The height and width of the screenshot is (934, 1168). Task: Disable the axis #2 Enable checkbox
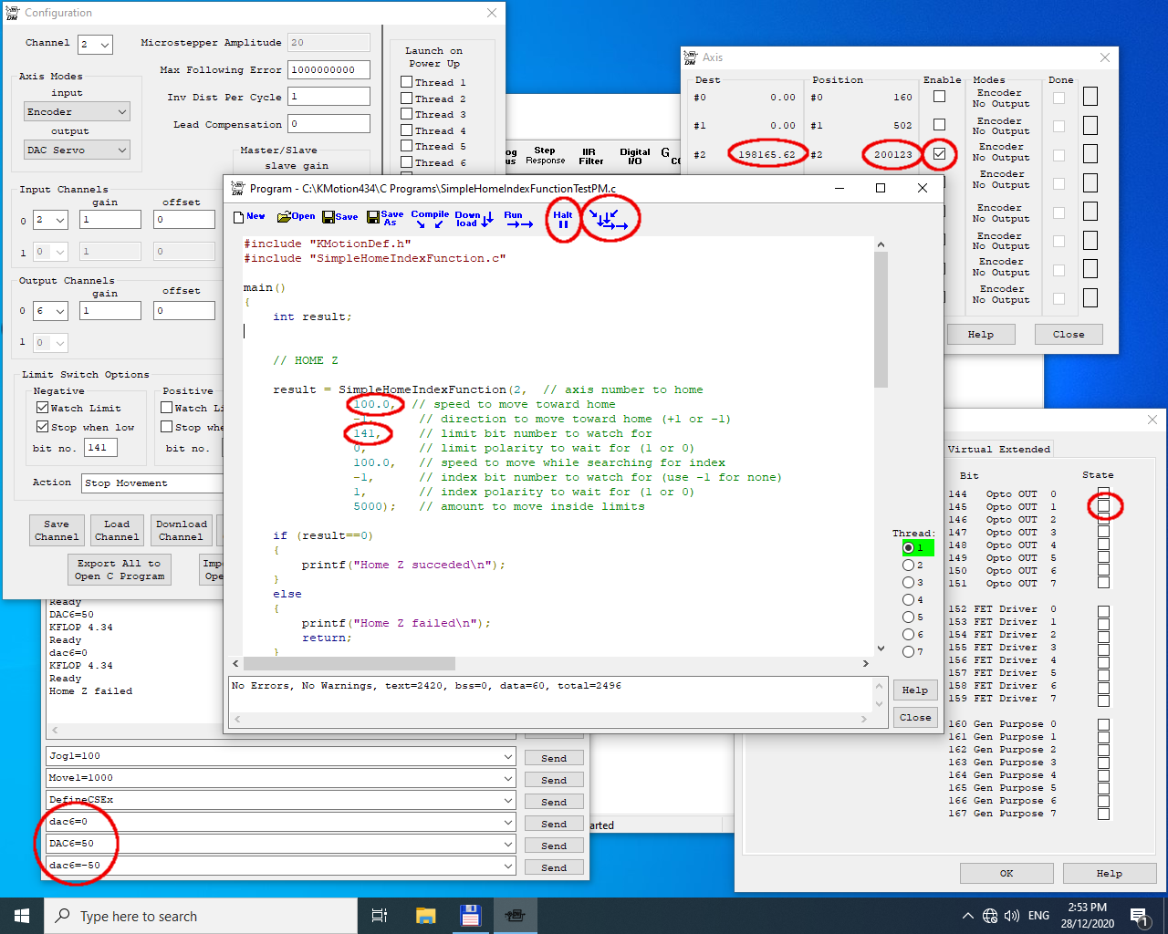[x=939, y=153]
